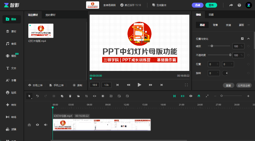Click the share arrow icon
The height and width of the screenshot is (141, 255).
[231, 5]
